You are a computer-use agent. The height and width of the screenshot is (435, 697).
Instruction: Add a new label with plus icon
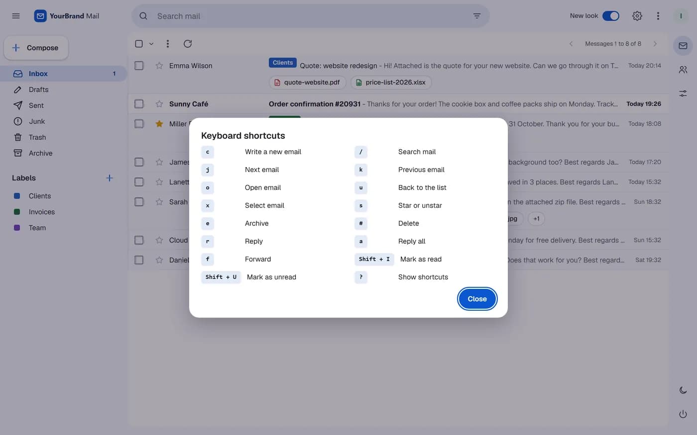tap(110, 178)
